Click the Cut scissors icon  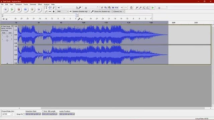[x=102, y=8]
